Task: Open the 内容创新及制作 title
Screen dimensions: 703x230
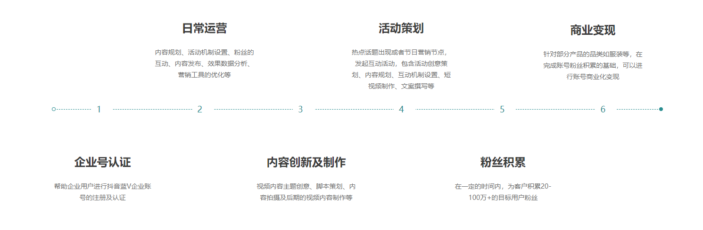Action: click(306, 163)
